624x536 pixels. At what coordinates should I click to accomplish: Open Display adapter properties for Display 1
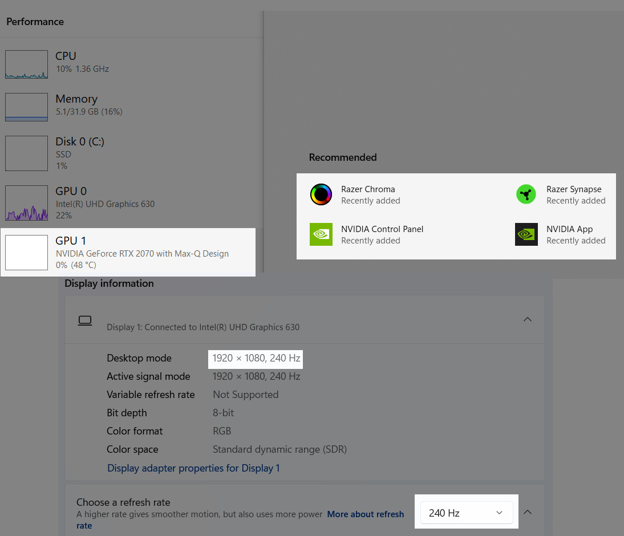(193, 468)
